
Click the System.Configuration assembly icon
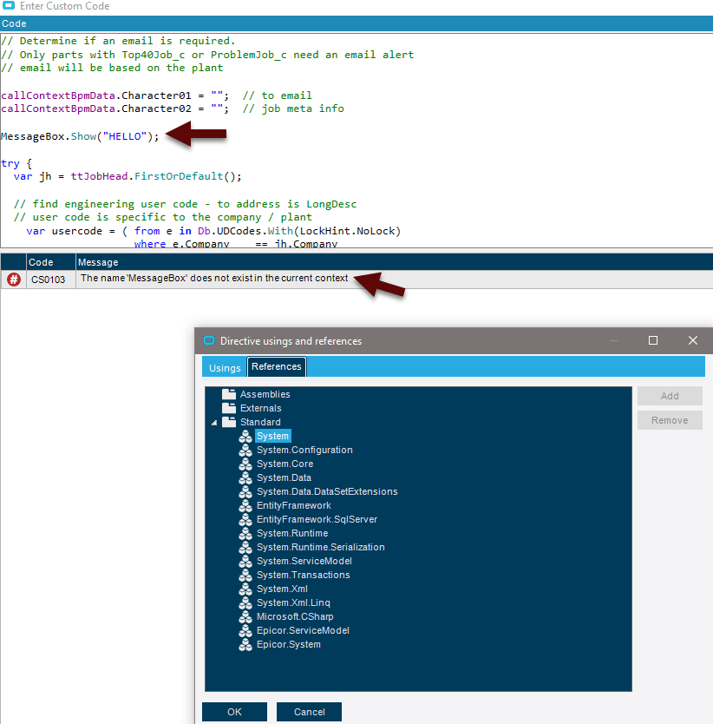tap(245, 450)
